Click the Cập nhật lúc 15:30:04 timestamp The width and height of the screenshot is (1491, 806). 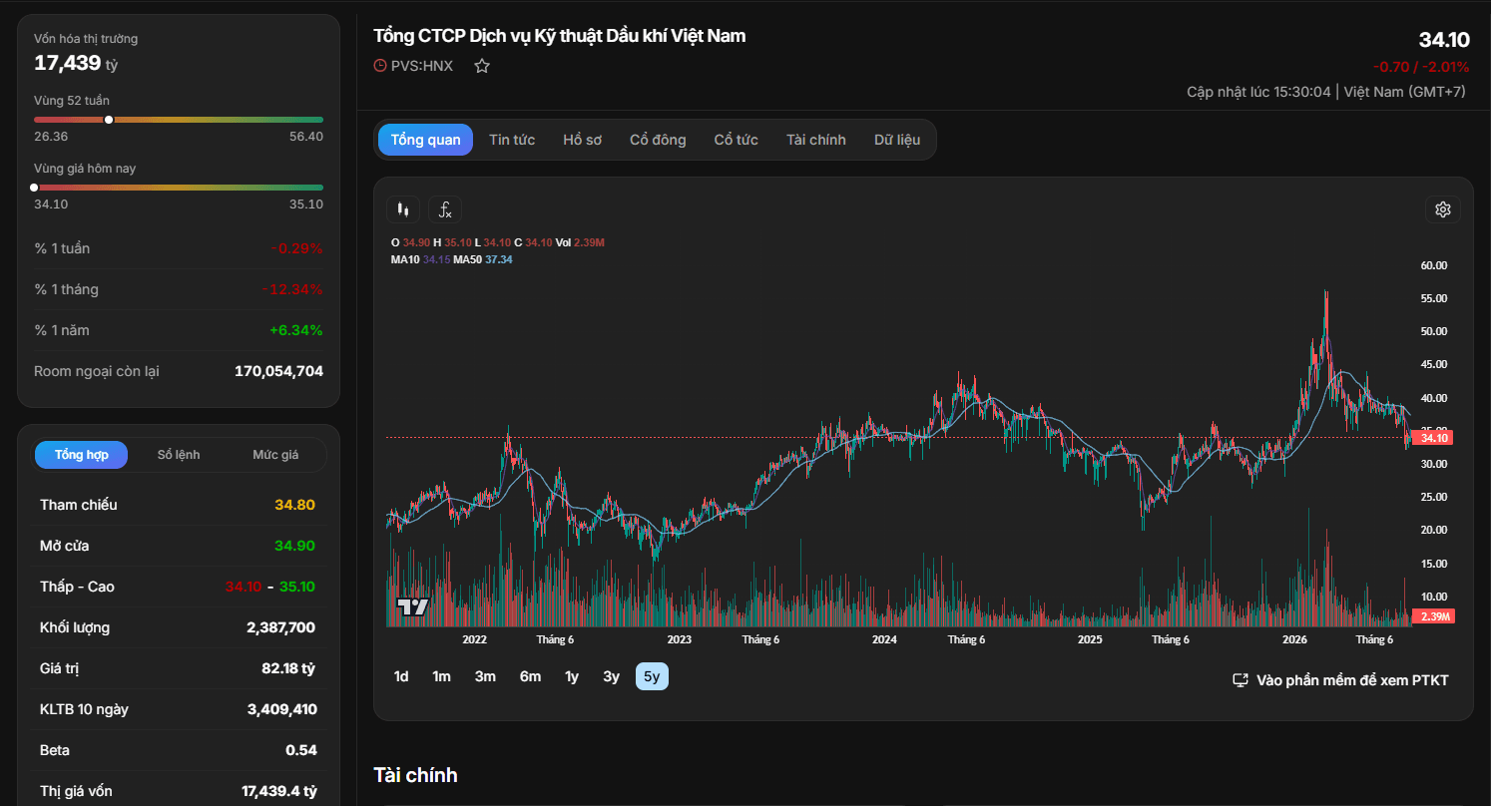(1258, 92)
